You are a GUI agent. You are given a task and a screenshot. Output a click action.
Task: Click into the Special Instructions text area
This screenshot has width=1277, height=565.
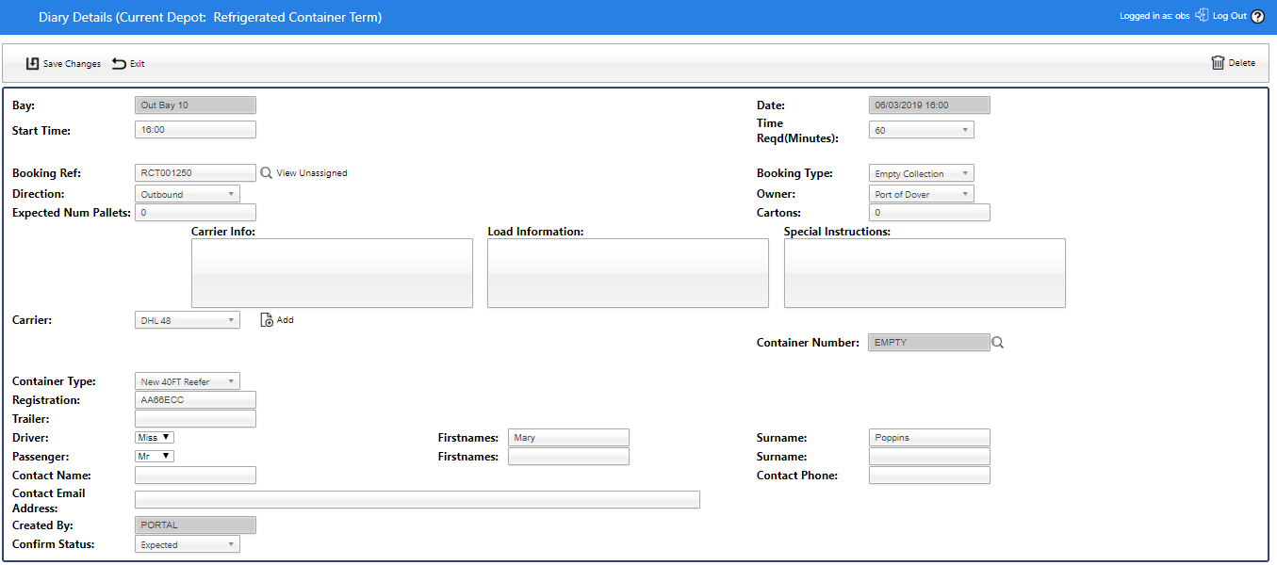tap(925, 273)
